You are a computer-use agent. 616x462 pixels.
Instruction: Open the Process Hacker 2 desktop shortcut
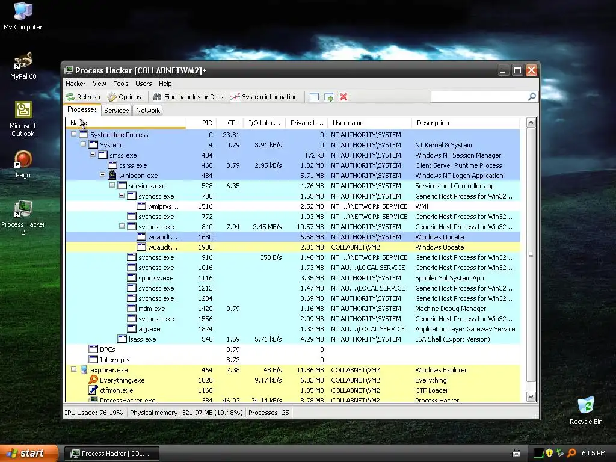(x=23, y=218)
